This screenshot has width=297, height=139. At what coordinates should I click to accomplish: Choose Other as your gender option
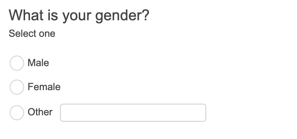(x=16, y=113)
